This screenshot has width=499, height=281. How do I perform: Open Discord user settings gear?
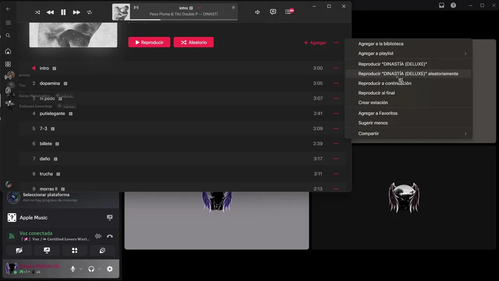point(110,269)
